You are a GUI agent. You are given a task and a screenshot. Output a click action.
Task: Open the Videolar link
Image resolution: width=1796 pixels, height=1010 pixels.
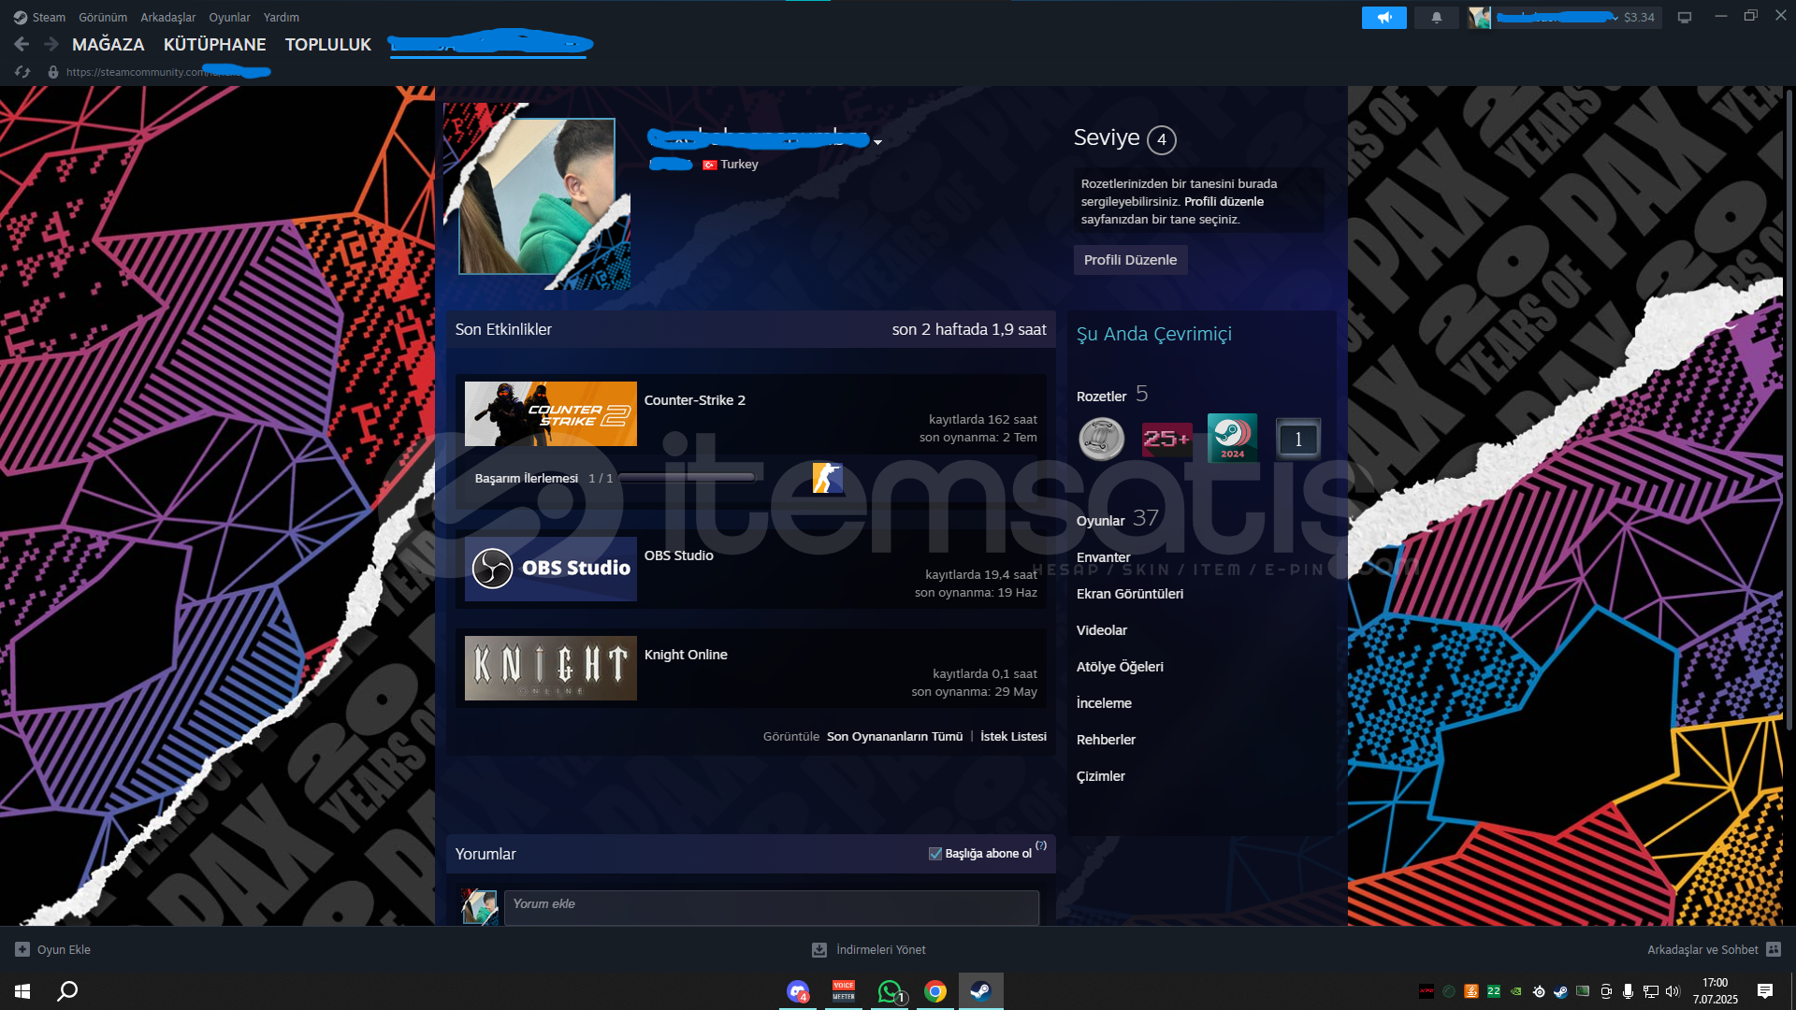tap(1102, 630)
